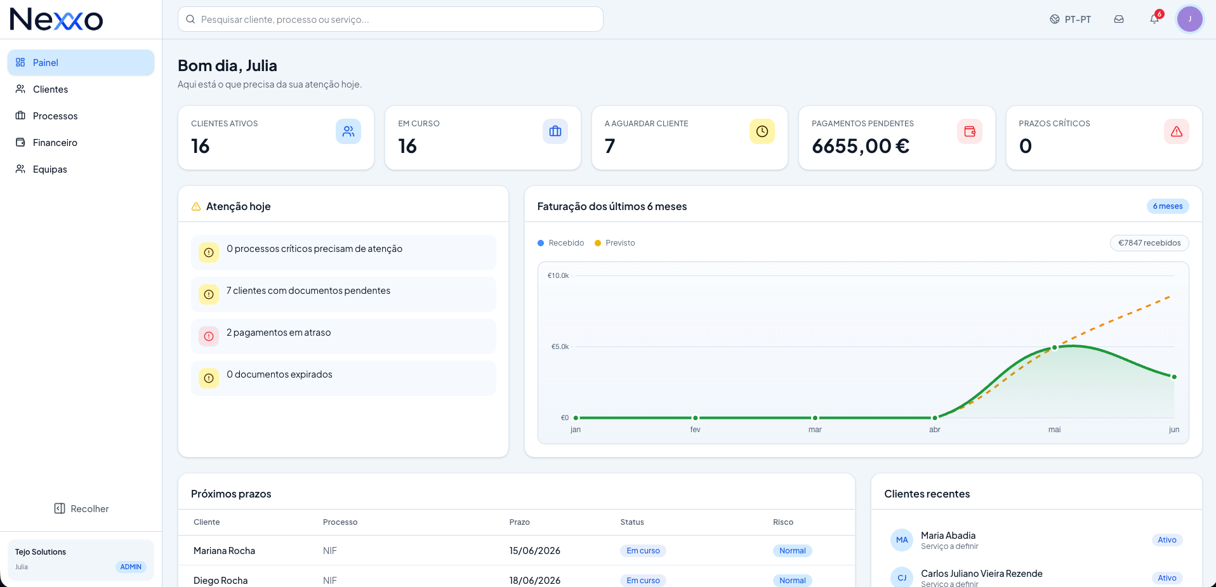The height and width of the screenshot is (587, 1216).
Task: Open the Painel menu item
Action: (x=81, y=62)
